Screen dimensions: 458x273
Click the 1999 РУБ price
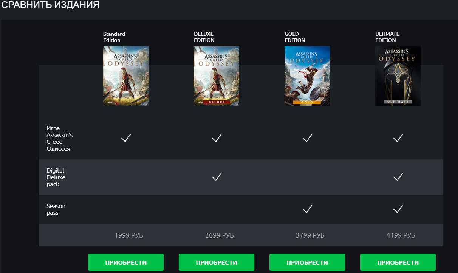point(129,235)
